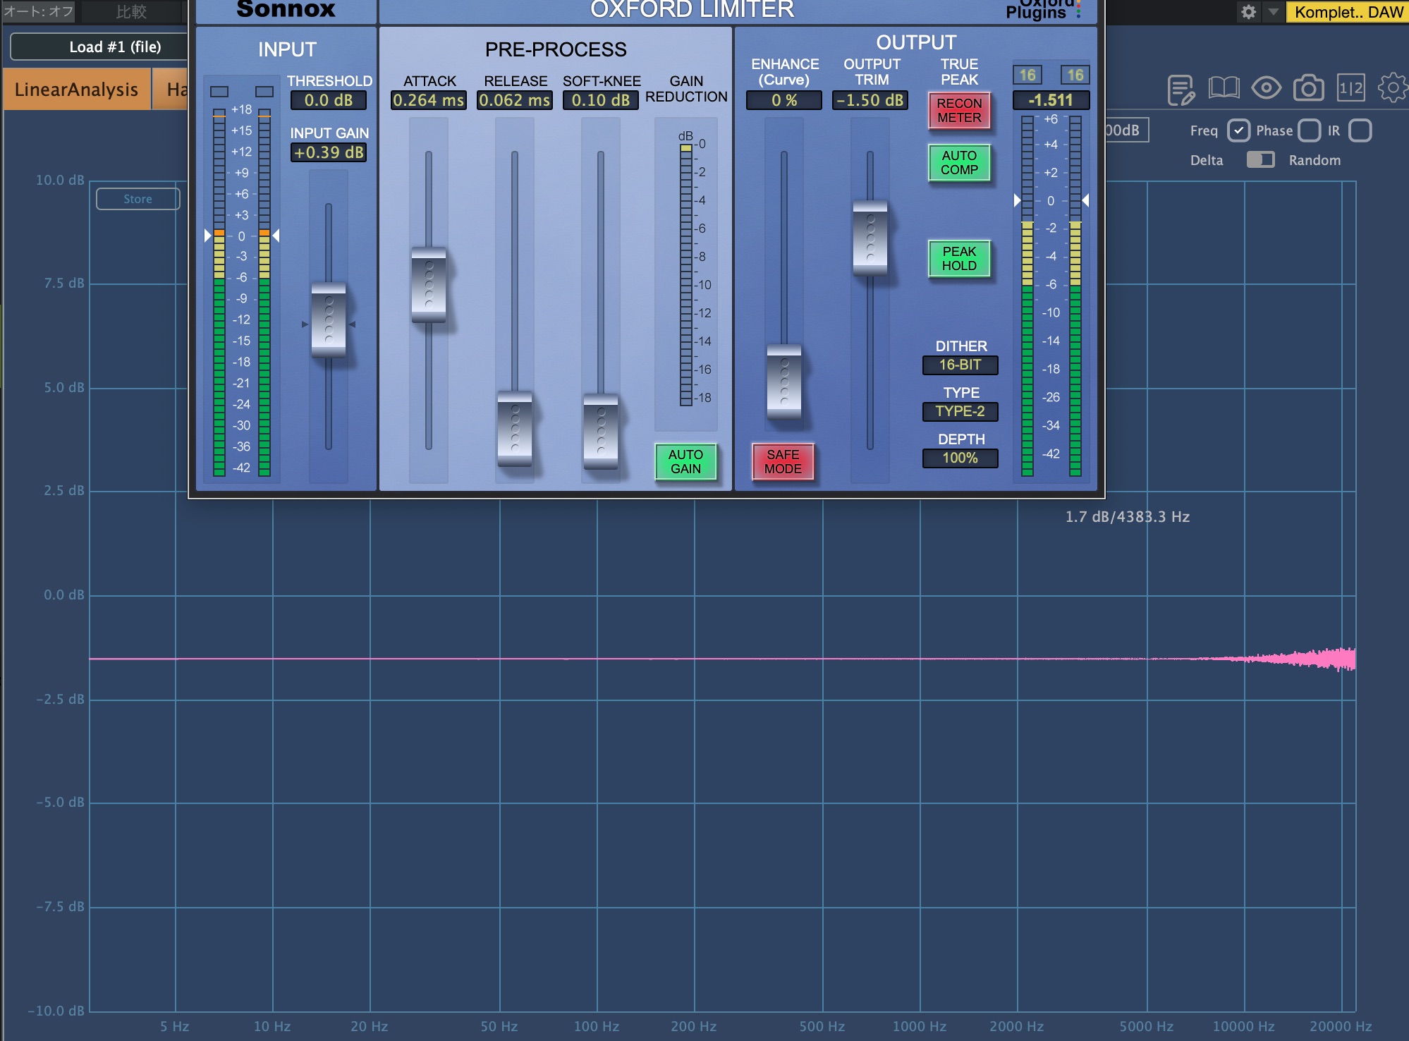The height and width of the screenshot is (1041, 1409).
Task: Click the Sonnox logo
Action: [x=286, y=10]
